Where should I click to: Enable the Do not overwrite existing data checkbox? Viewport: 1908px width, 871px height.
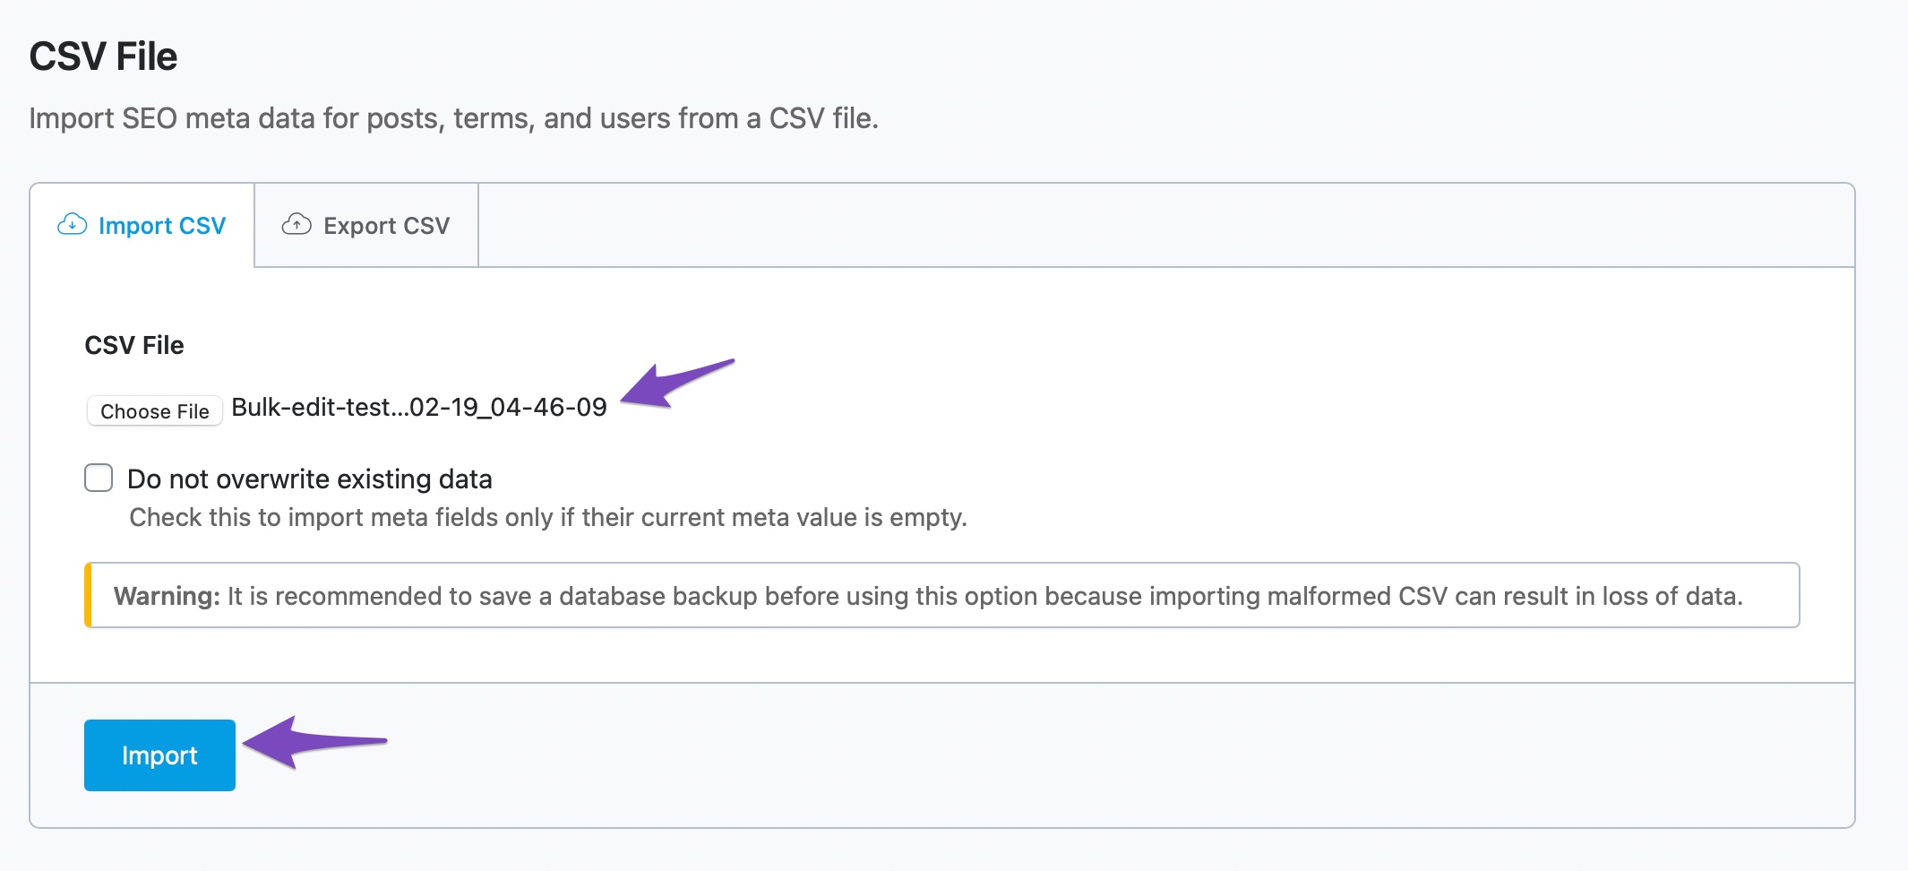click(99, 478)
